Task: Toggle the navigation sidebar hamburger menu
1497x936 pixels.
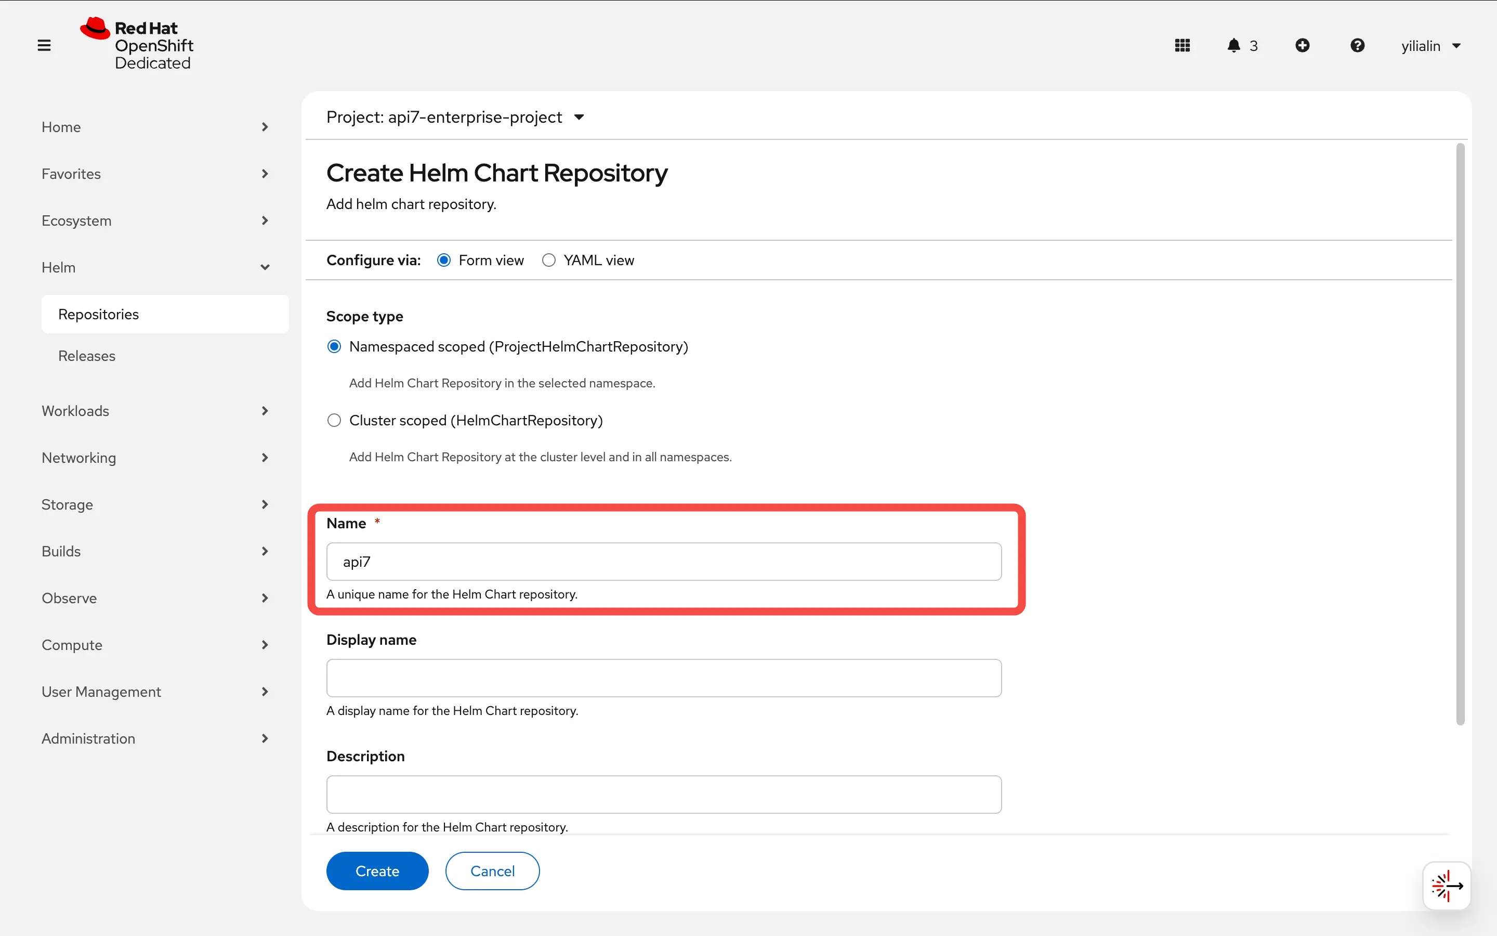Action: (43, 45)
